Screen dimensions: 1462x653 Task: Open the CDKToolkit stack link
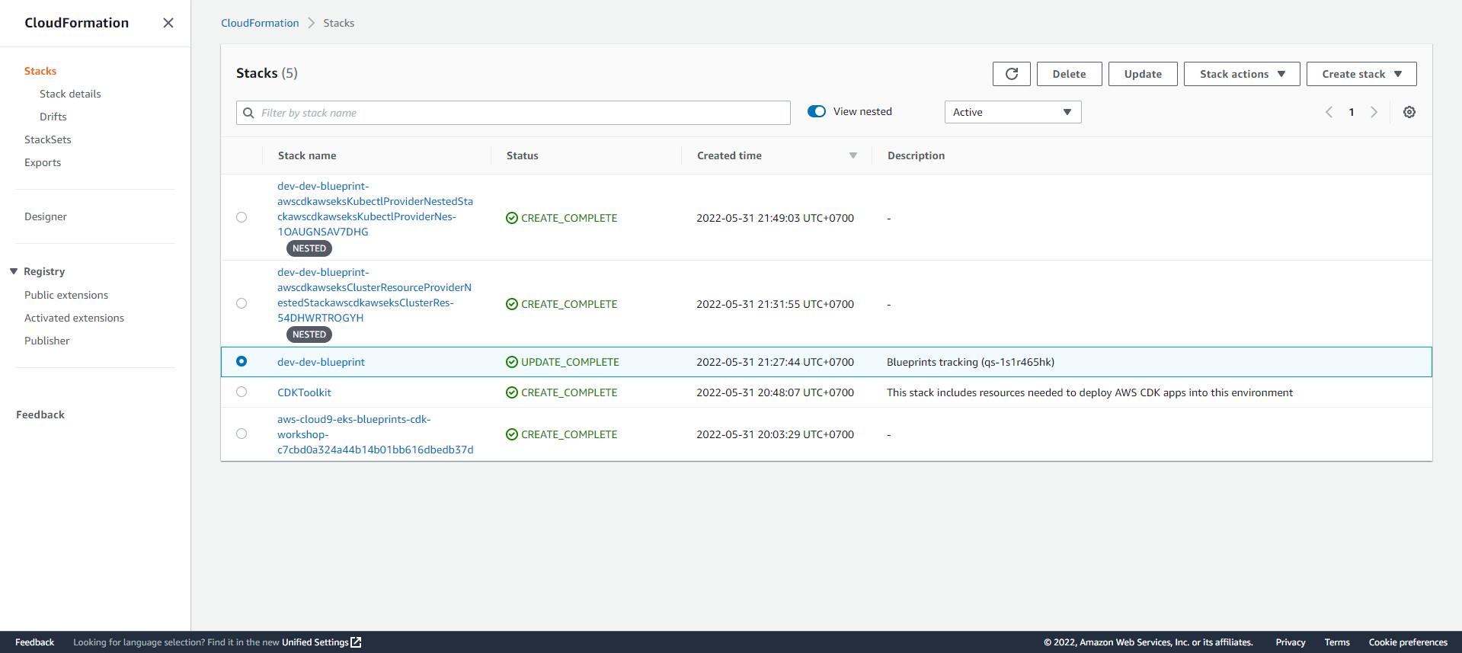tap(304, 392)
